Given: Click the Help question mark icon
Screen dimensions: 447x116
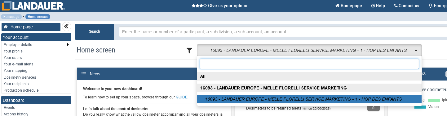Looking at the screenshot, I should (373, 6).
